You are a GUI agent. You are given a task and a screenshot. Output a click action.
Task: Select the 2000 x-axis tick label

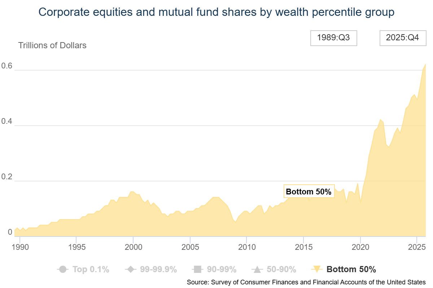pos(133,248)
